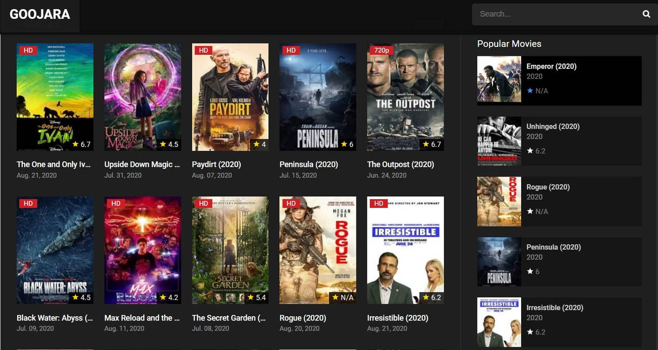Click 'Peninsula (2020)' title under grid poster
The image size is (658, 350).
[309, 164]
